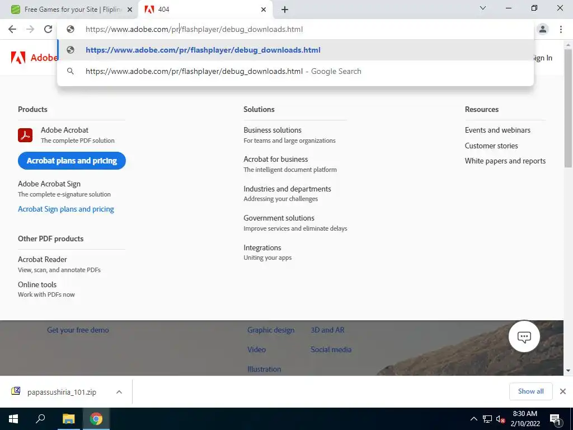Open the Adobe Acrobat Sign link
This screenshot has width=573, height=430.
pos(49,184)
